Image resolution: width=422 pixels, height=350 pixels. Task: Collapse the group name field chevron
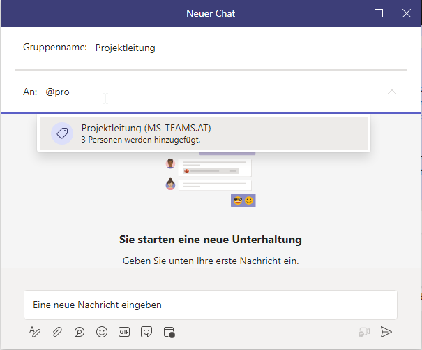click(392, 92)
